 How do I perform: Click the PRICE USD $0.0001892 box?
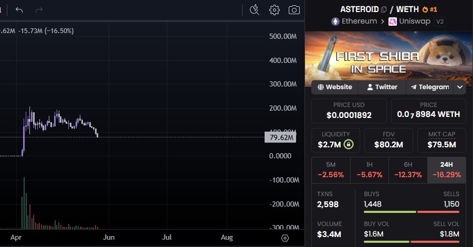[349, 111]
